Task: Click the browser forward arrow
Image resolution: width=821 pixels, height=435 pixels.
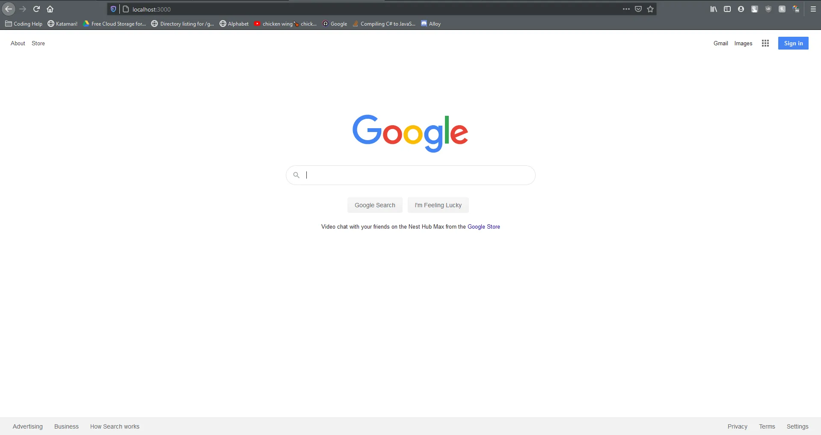Action: [23, 9]
